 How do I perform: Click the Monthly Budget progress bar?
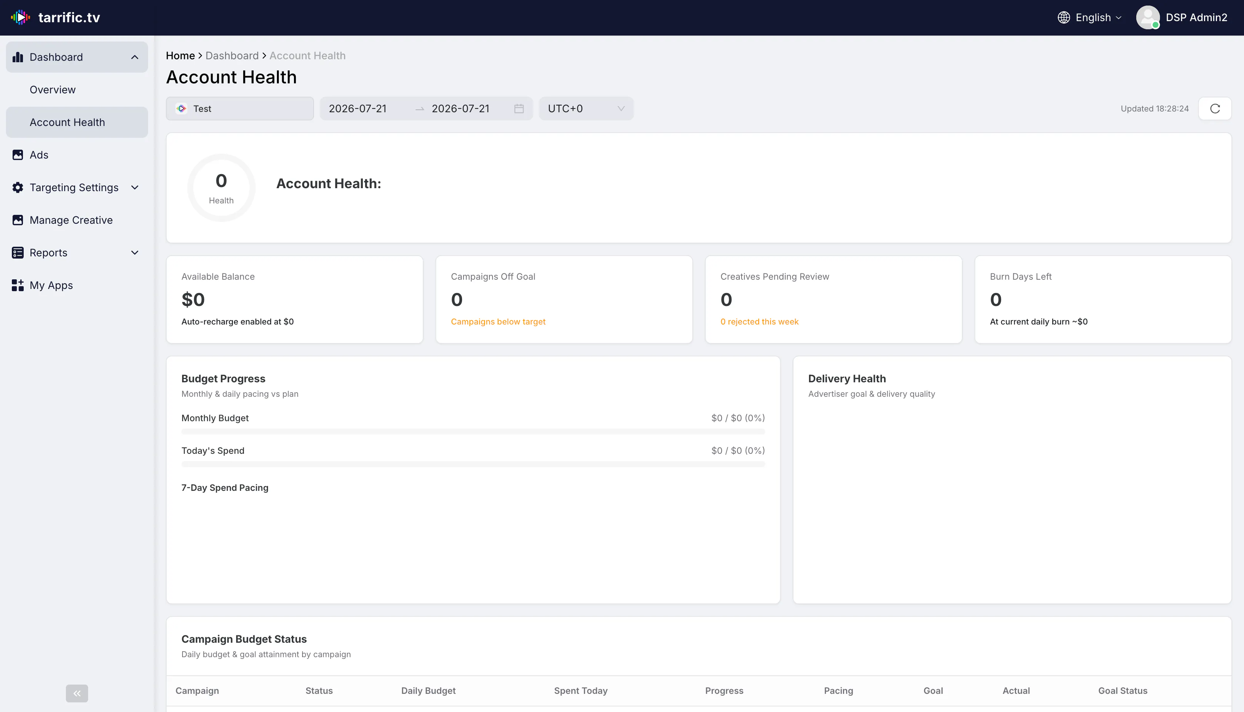point(473,431)
